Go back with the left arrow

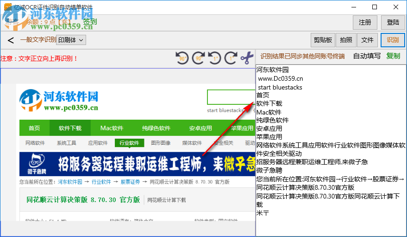pyautogui.click(x=11, y=40)
